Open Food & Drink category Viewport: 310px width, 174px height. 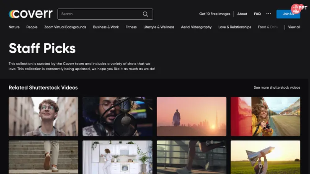pyautogui.click(x=268, y=27)
